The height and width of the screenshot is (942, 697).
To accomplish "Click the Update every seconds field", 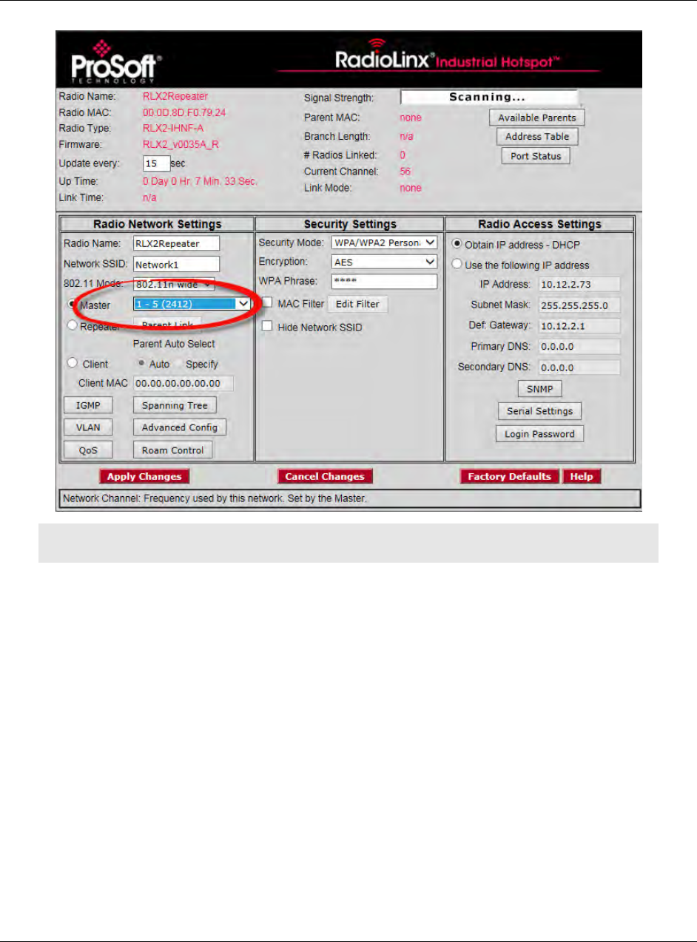I will pos(156,163).
